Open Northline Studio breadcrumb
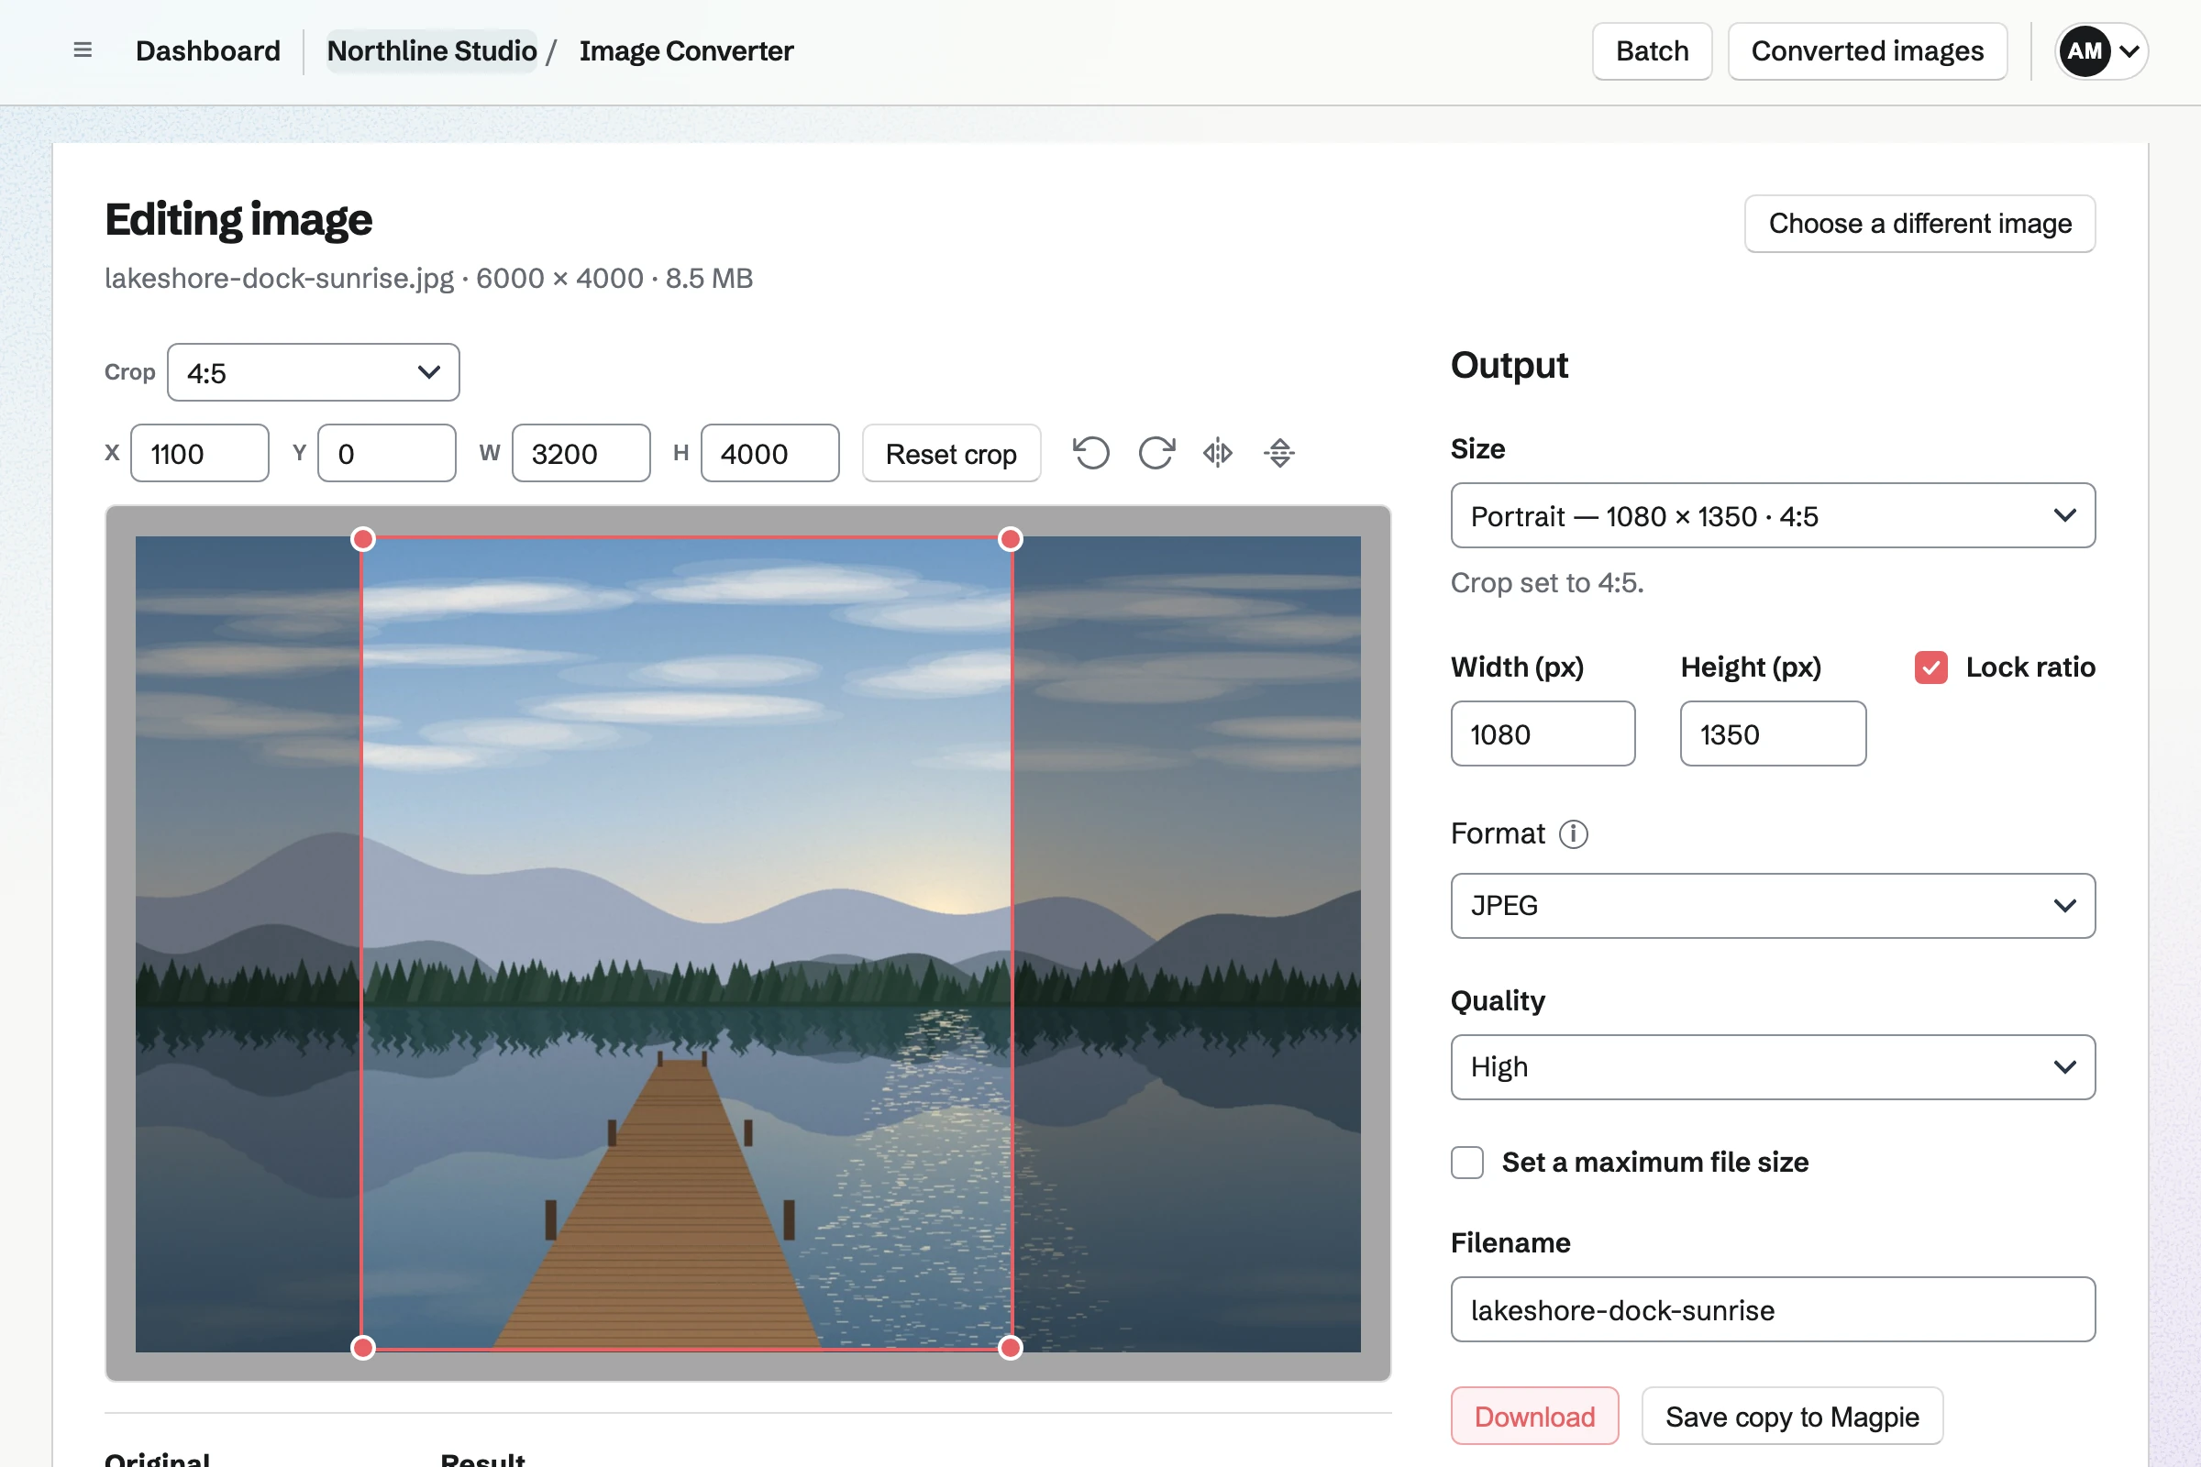Image resolution: width=2201 pixels, height=1467 pixels. point(432,50)
